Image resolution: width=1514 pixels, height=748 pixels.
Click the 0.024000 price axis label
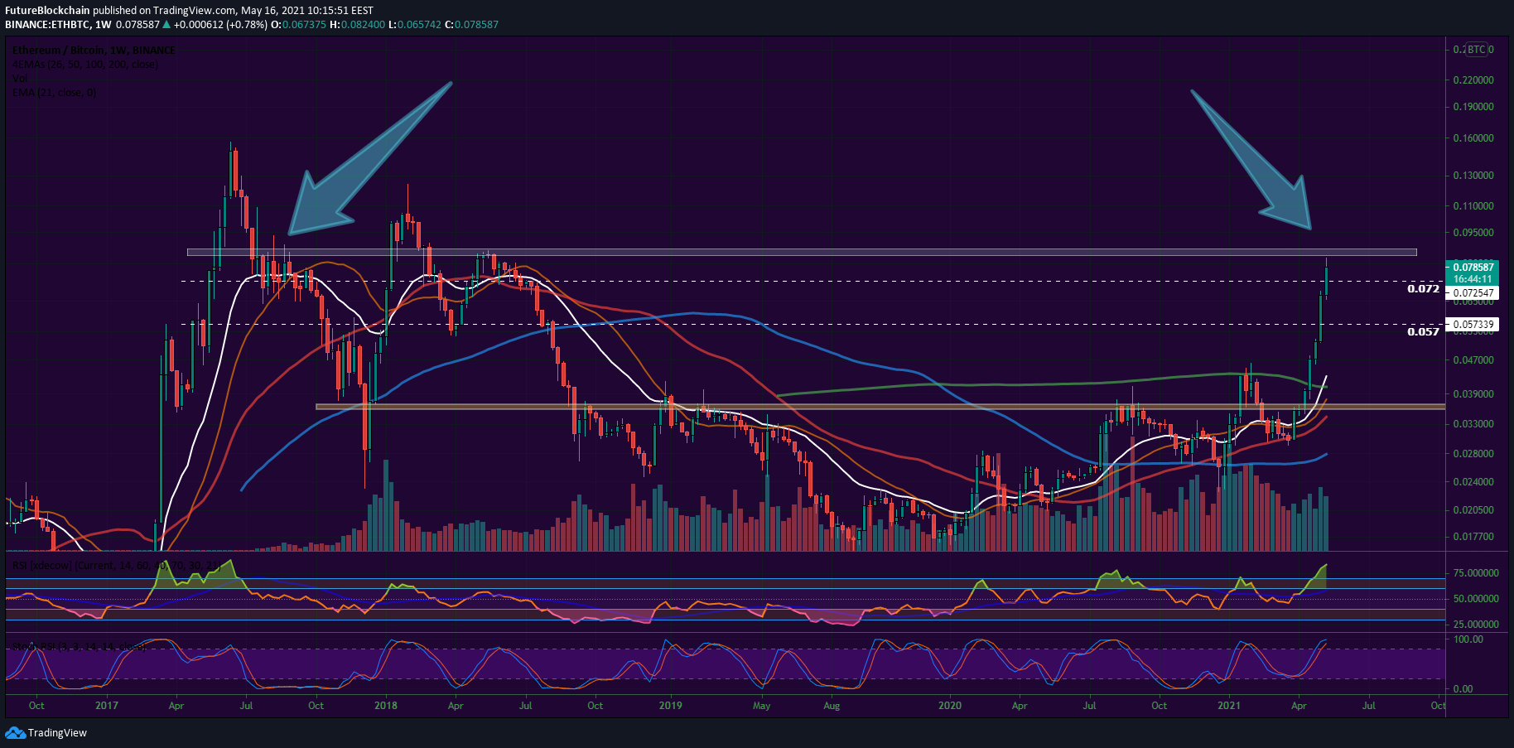point(1473,482)
